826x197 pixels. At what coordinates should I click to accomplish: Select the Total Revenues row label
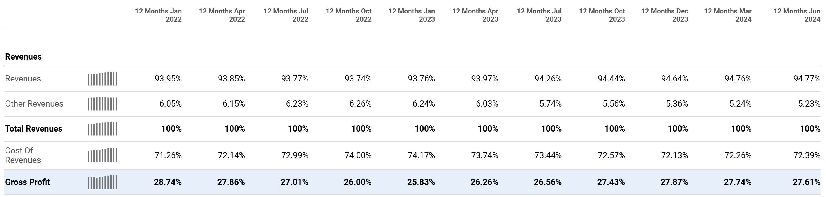click(34, 129)
